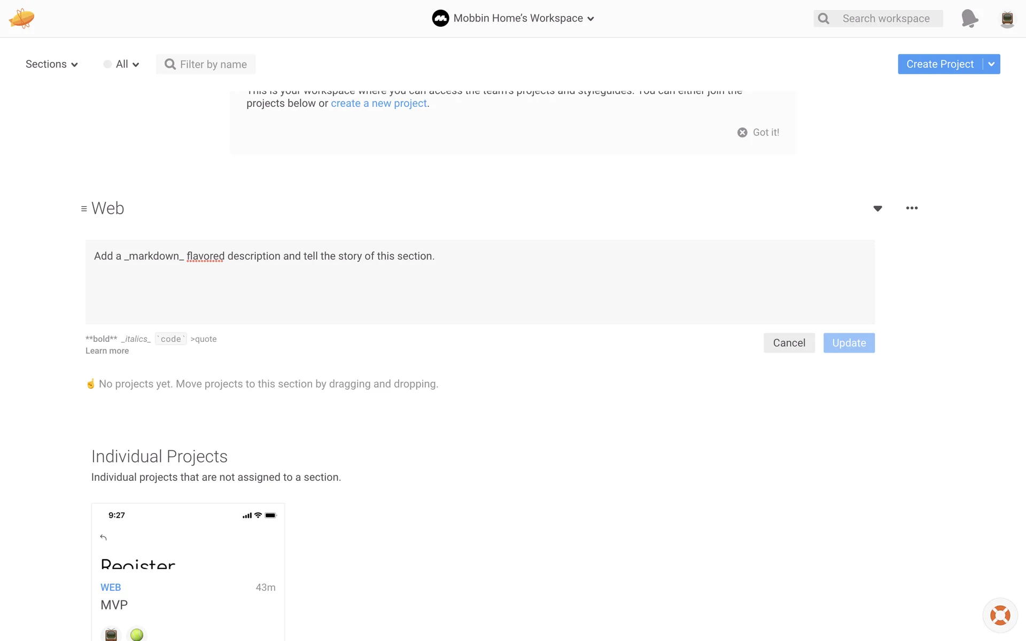Dismiss the welcome banner with Got it!
Image resolution: width=1026 pixels, height=641 pixels.
758,132
